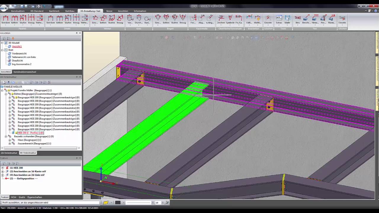Select Fase dimension in Fasenmaße group

[x=193, y=20]
